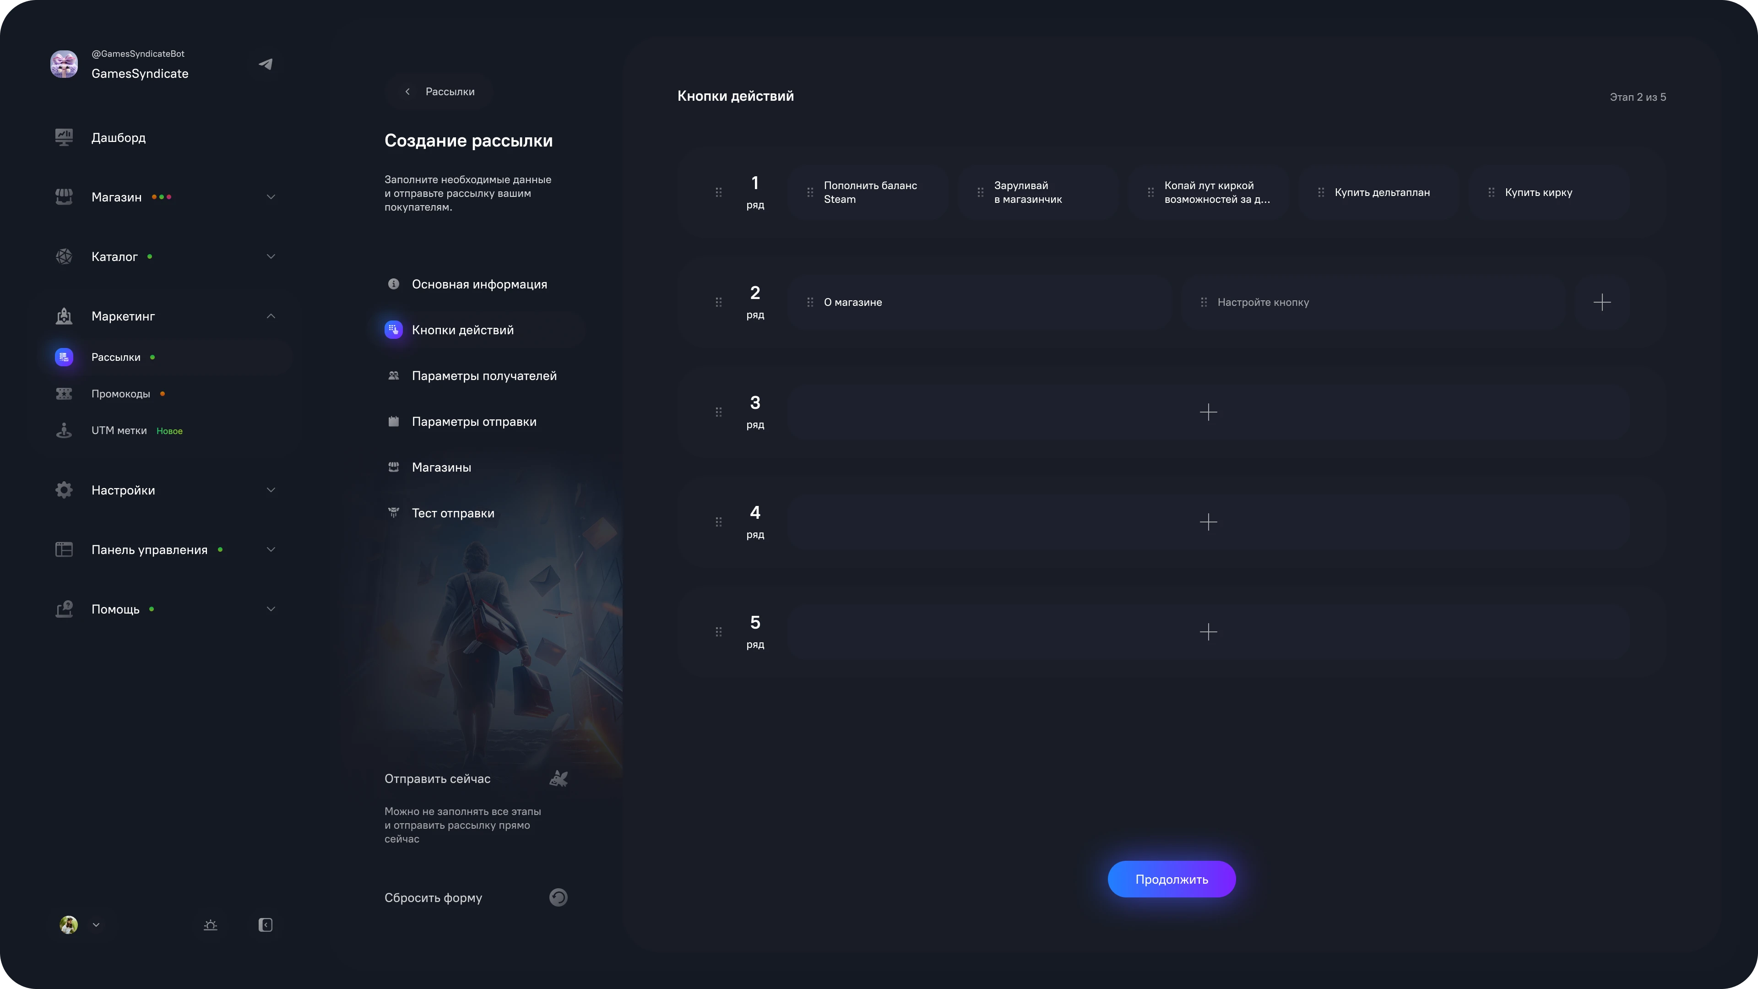Expand the Настройки section

[270, 490]
